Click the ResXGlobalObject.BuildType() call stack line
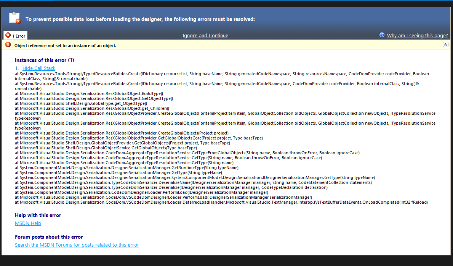453x266 pixels. [89, 93]
